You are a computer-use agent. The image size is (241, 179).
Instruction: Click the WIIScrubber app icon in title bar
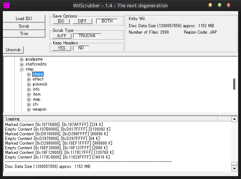pos(6,5)
